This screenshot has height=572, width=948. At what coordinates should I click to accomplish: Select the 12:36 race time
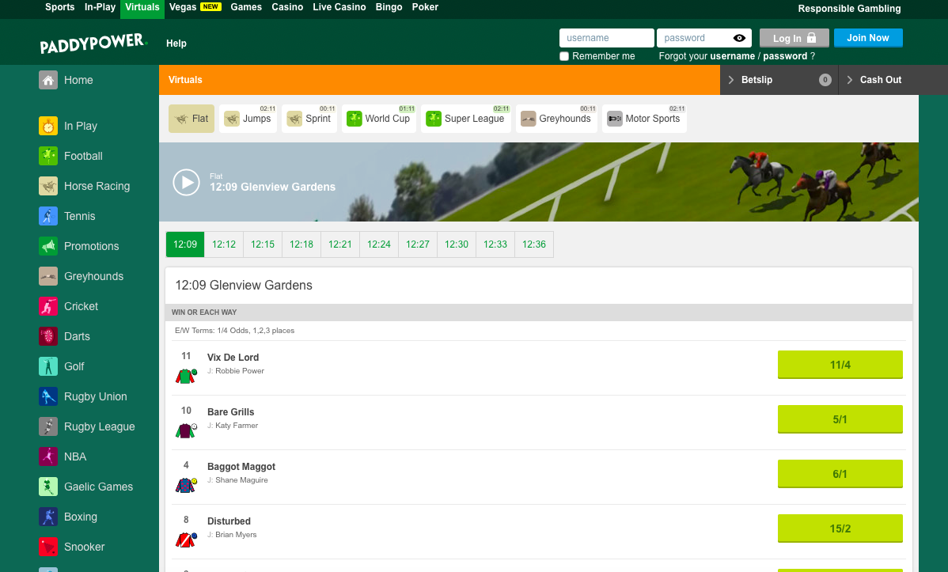click(534, 244)
